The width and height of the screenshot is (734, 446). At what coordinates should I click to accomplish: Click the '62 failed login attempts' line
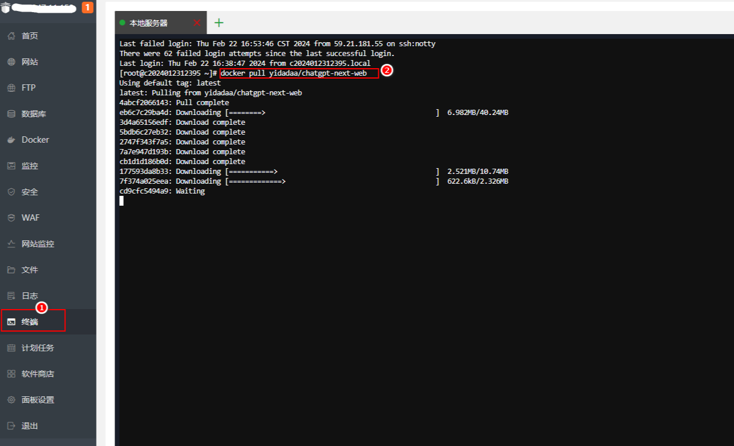[x=257, y=54]
